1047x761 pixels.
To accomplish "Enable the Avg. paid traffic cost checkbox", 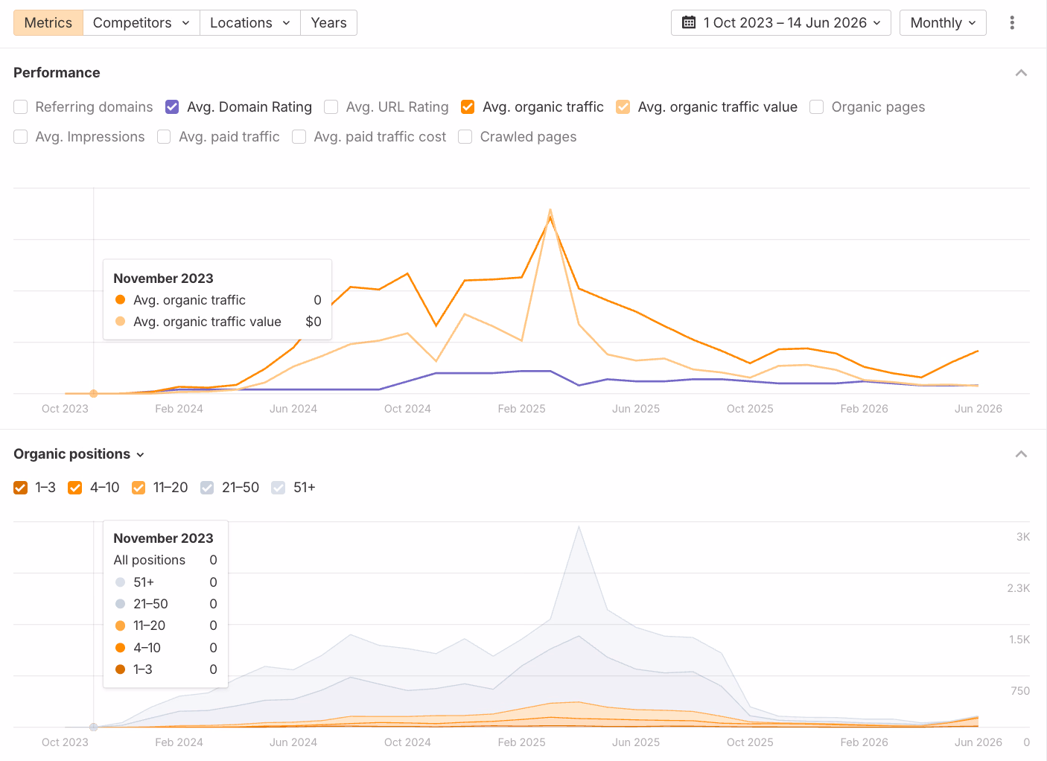I will 299,137.
